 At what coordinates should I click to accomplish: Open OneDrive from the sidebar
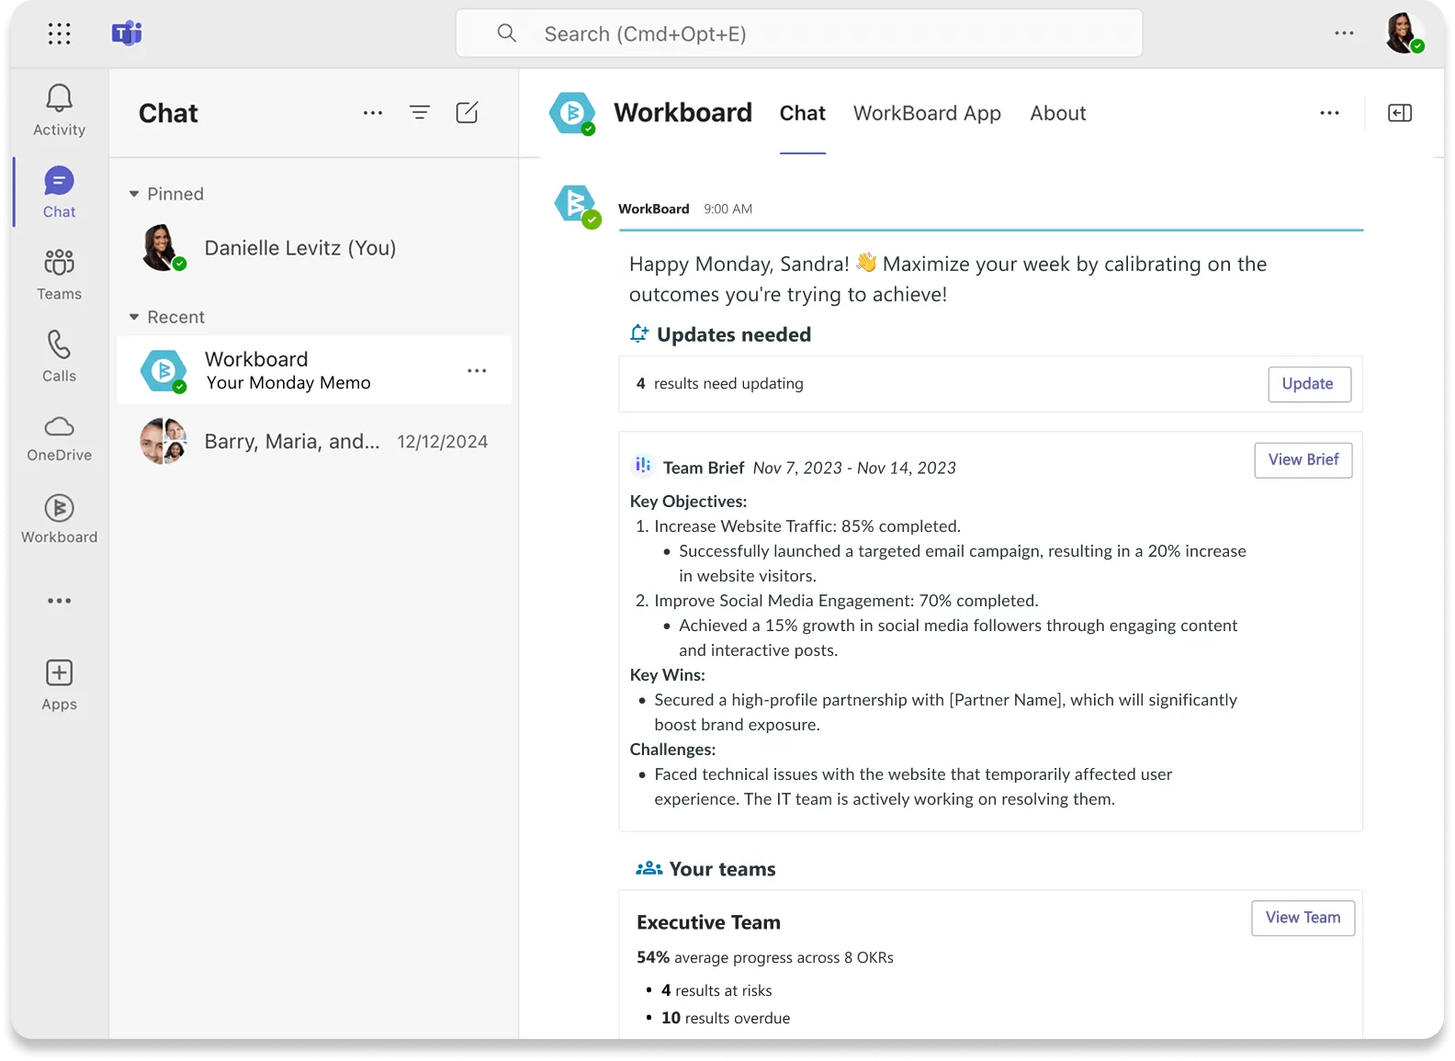point(59,438)
